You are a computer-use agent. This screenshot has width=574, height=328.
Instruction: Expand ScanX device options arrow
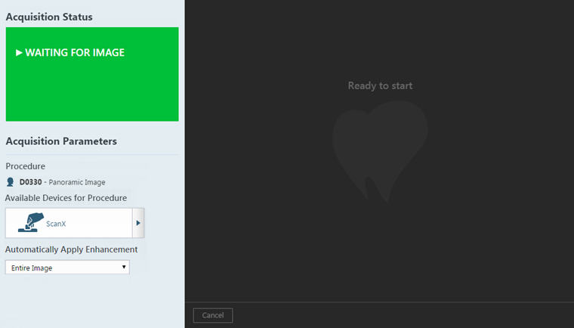tap(138, 223)
